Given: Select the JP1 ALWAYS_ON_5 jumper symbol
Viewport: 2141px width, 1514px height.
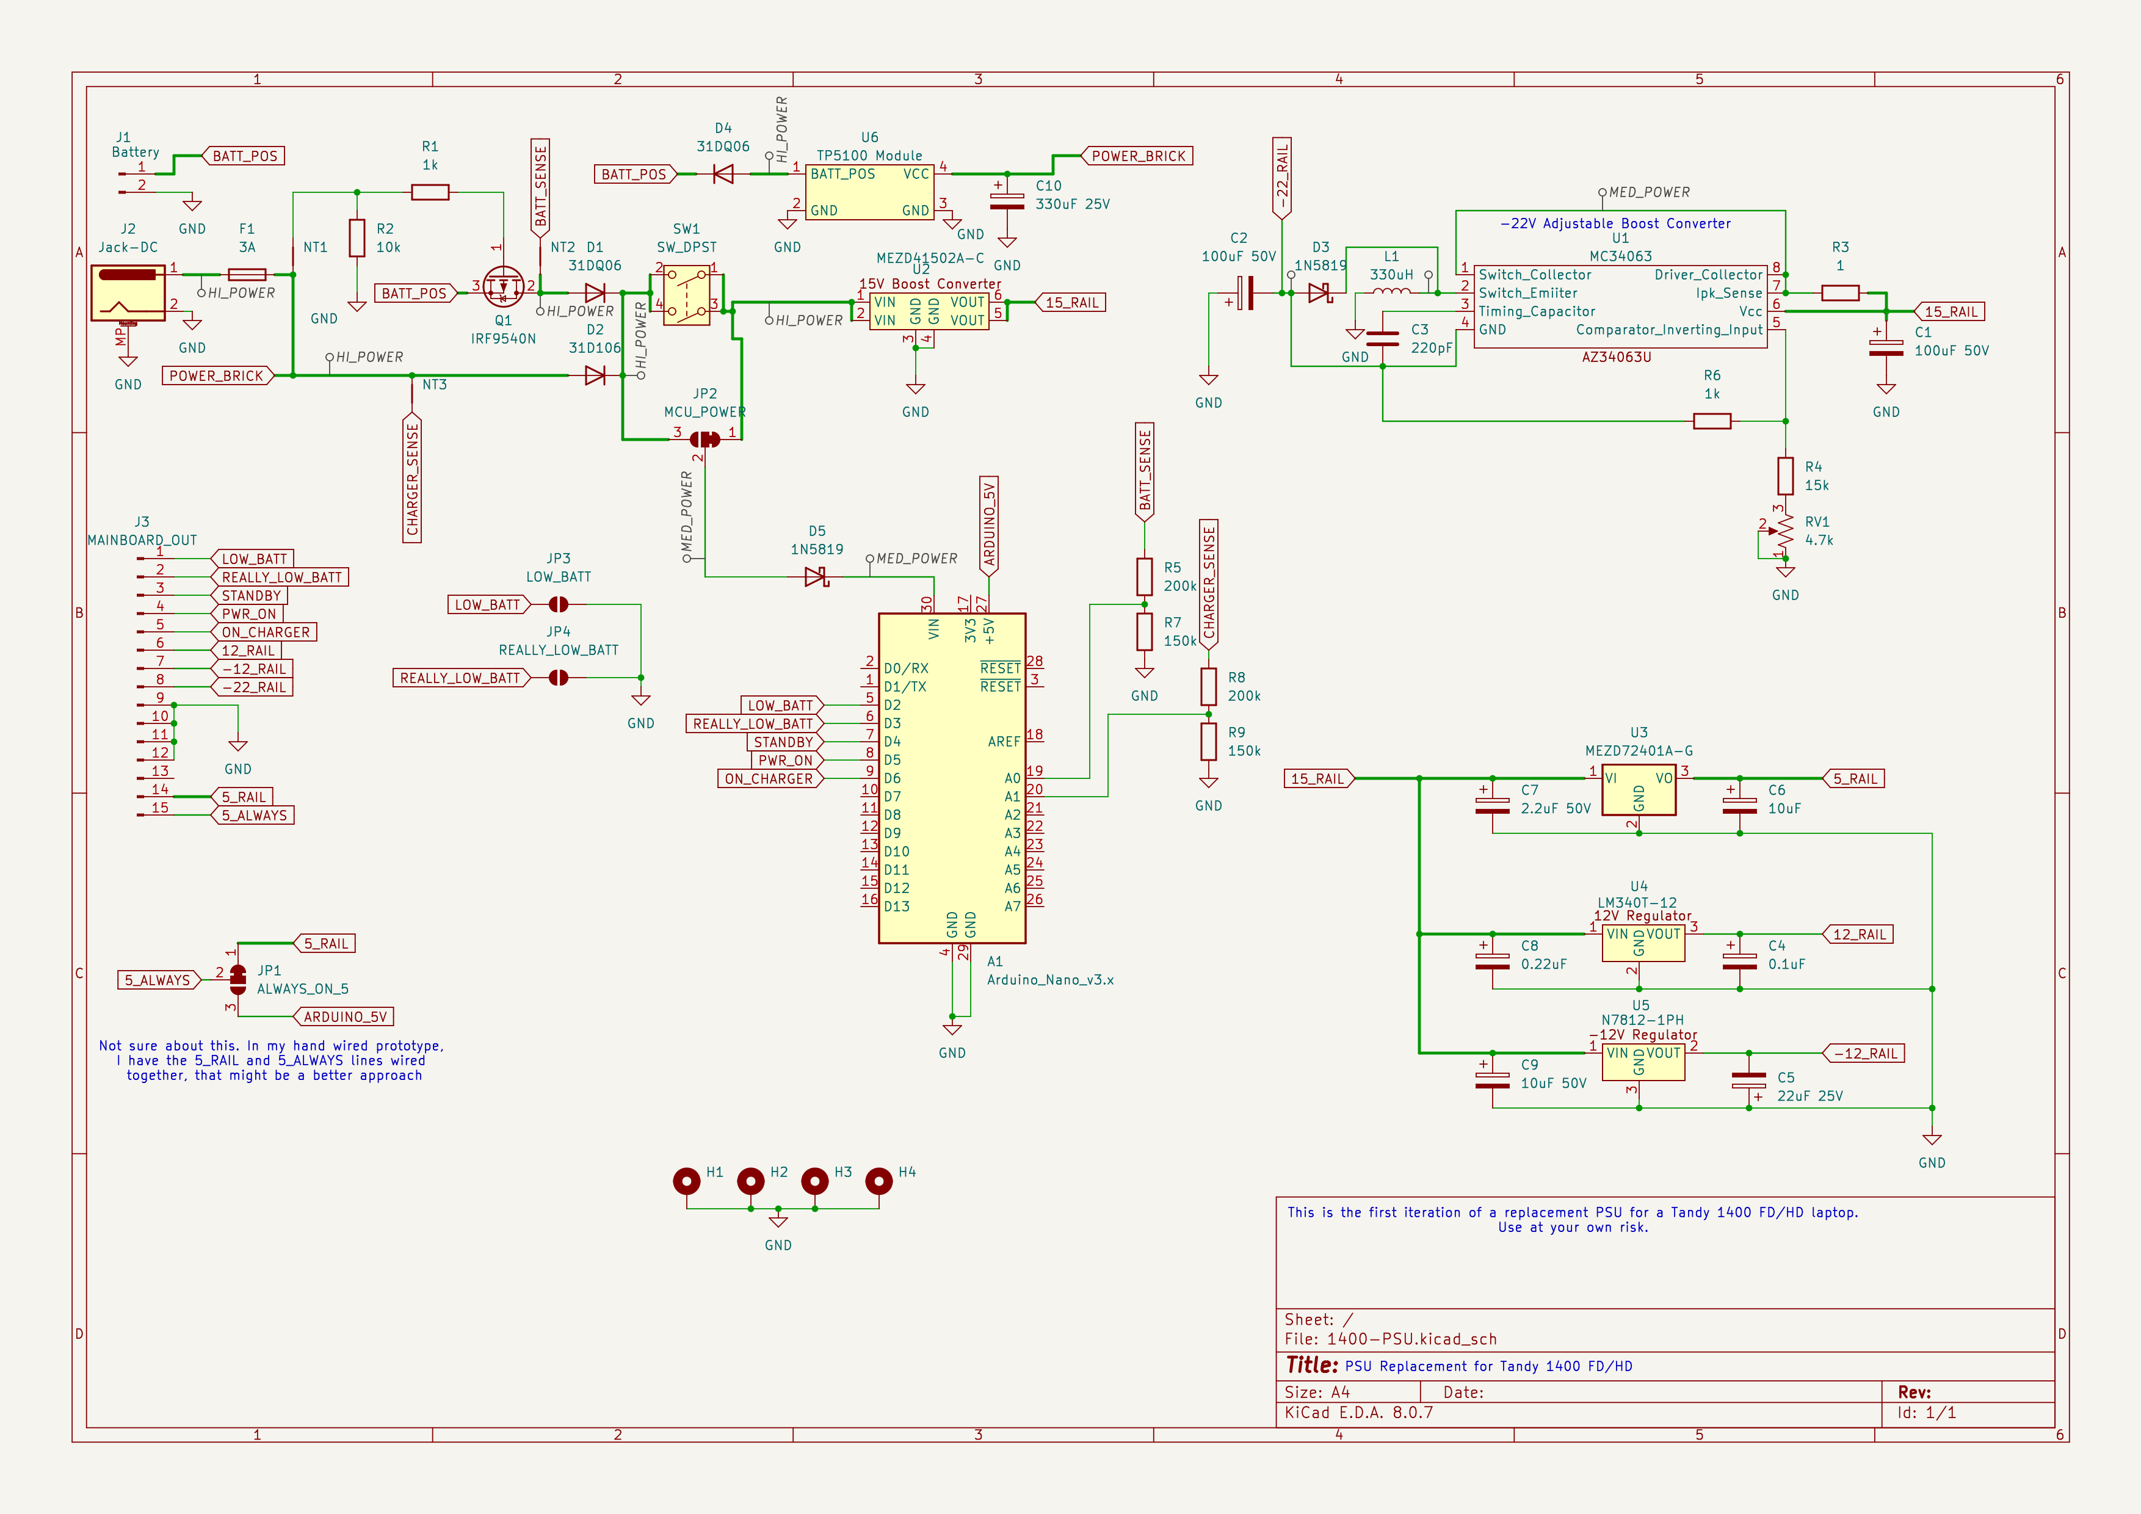Looking at the screenshot, I should (x=237, y=980).
